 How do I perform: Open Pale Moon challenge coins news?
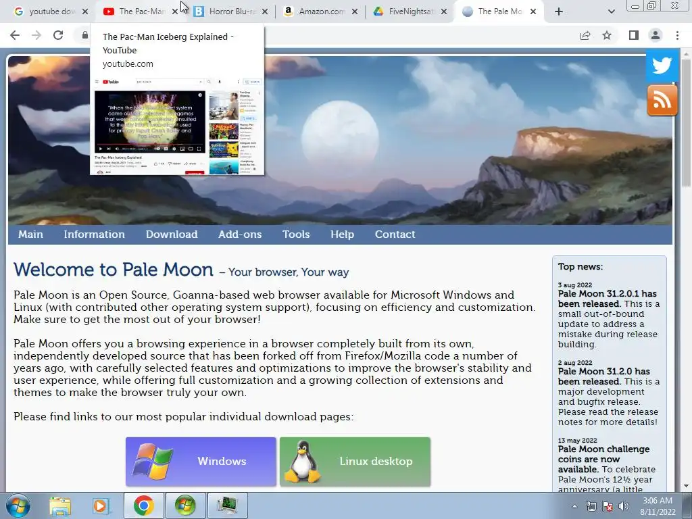603,459
